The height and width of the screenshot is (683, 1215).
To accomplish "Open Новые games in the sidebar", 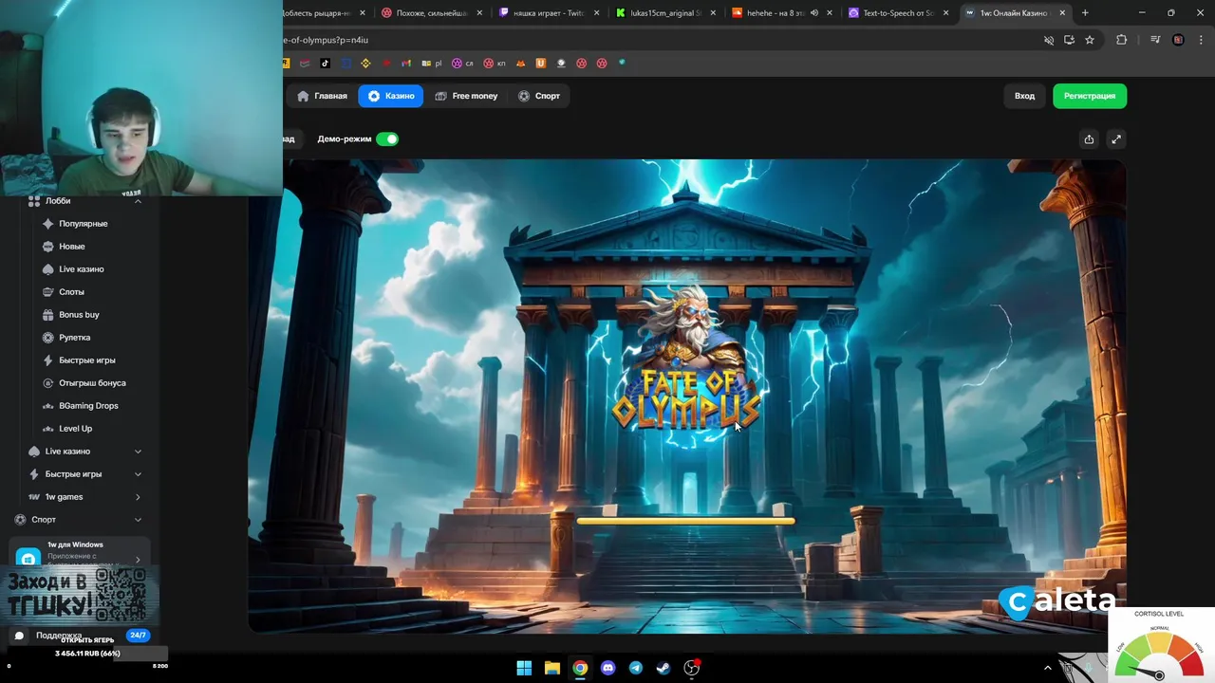I will (x=72, y=247).
